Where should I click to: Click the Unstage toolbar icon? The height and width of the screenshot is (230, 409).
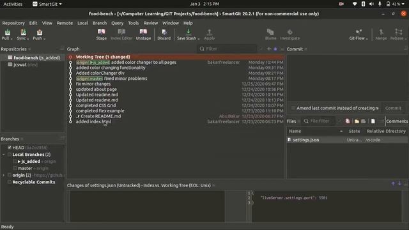(143, 32)
